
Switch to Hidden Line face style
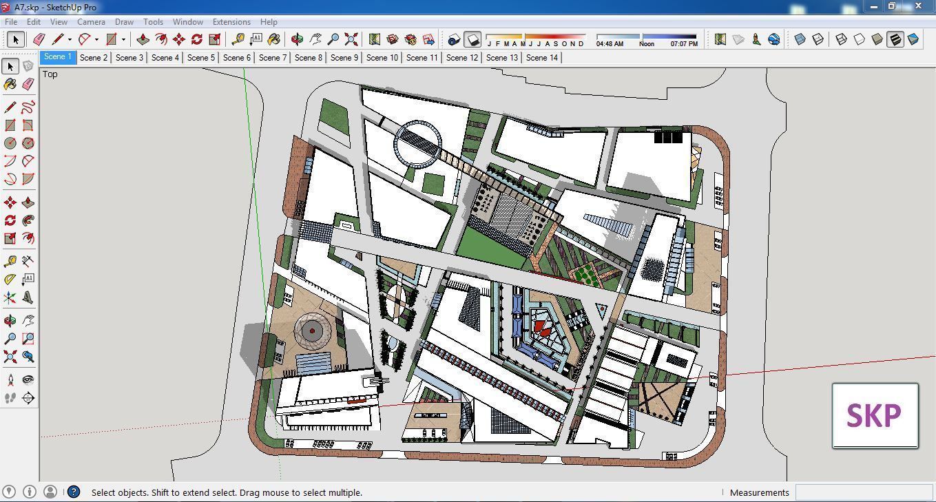[860, 39]
